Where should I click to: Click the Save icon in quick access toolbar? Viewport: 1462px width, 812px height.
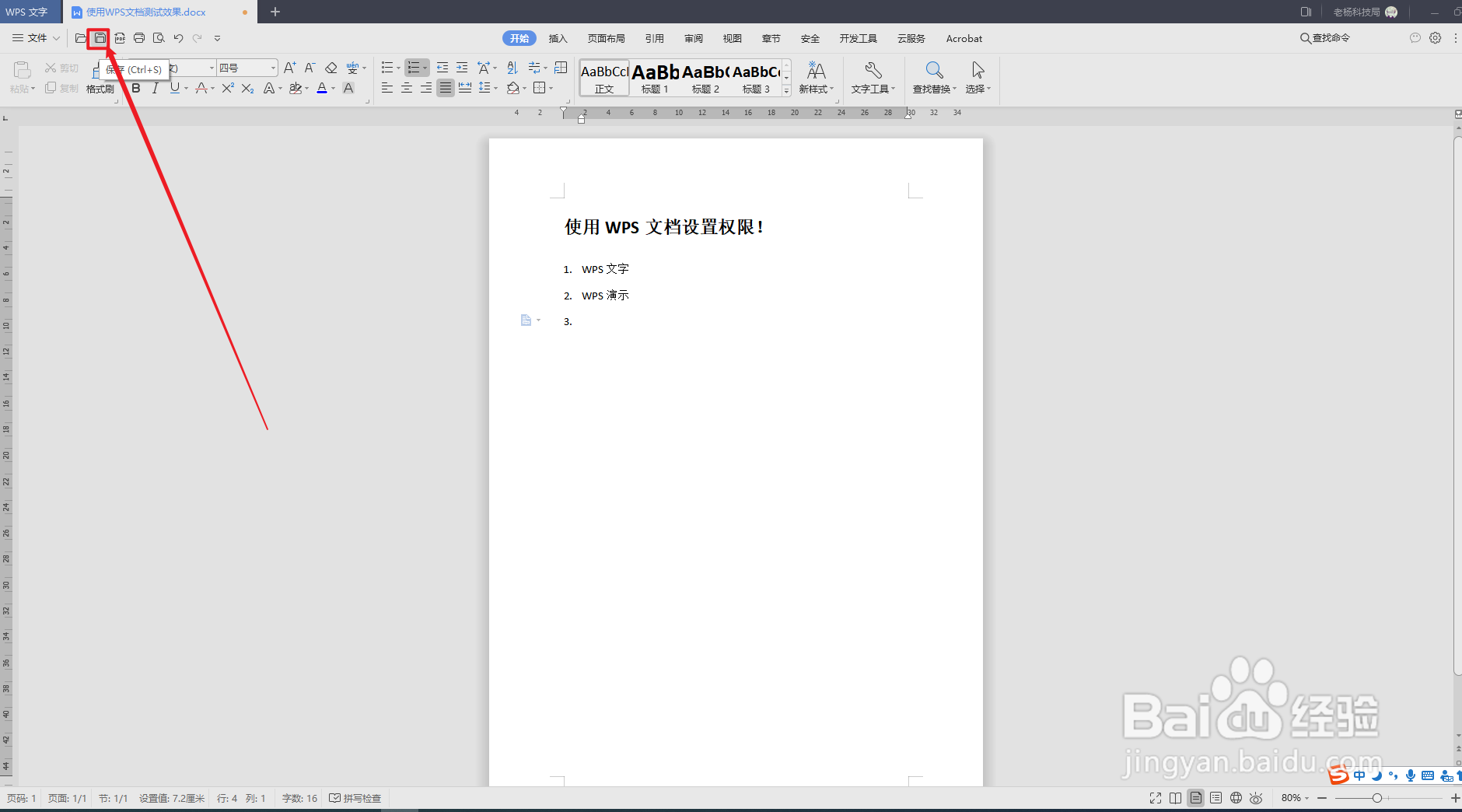click(x=100, y=38)
